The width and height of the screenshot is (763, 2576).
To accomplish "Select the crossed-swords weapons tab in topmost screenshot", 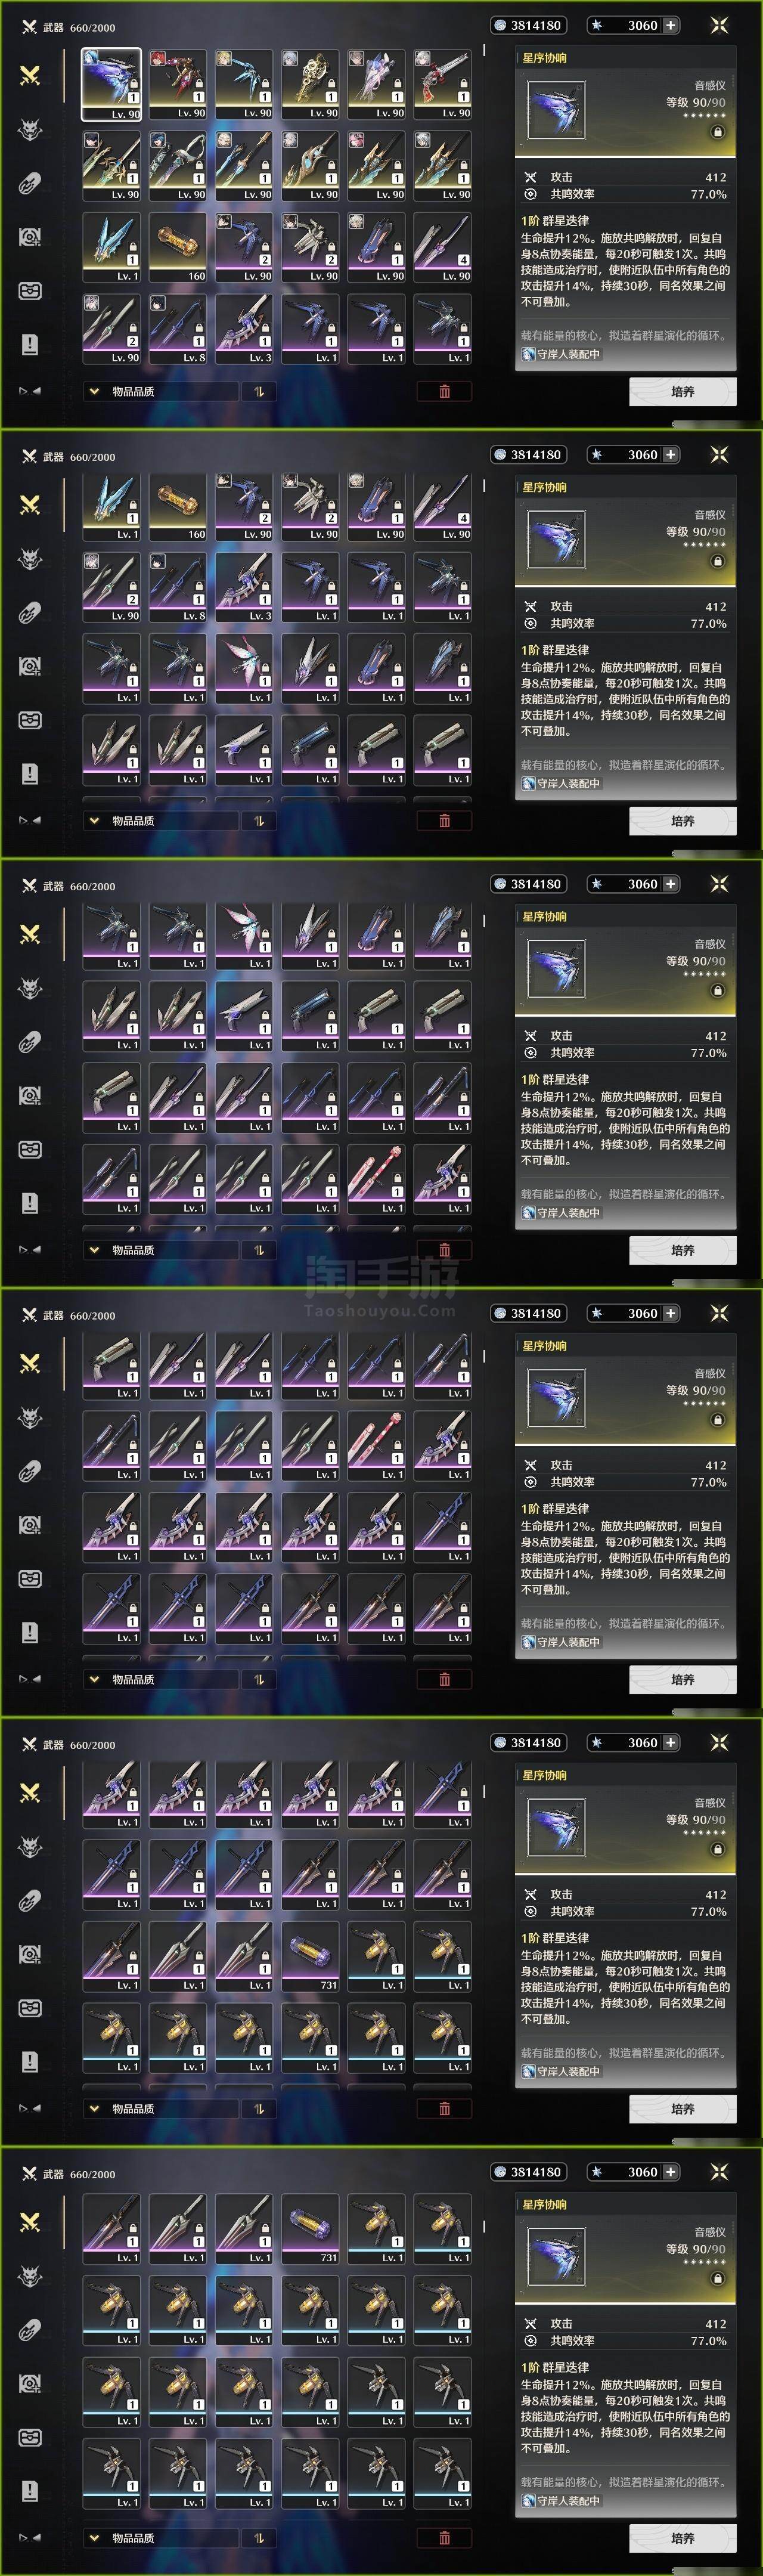I will point(30,75).
